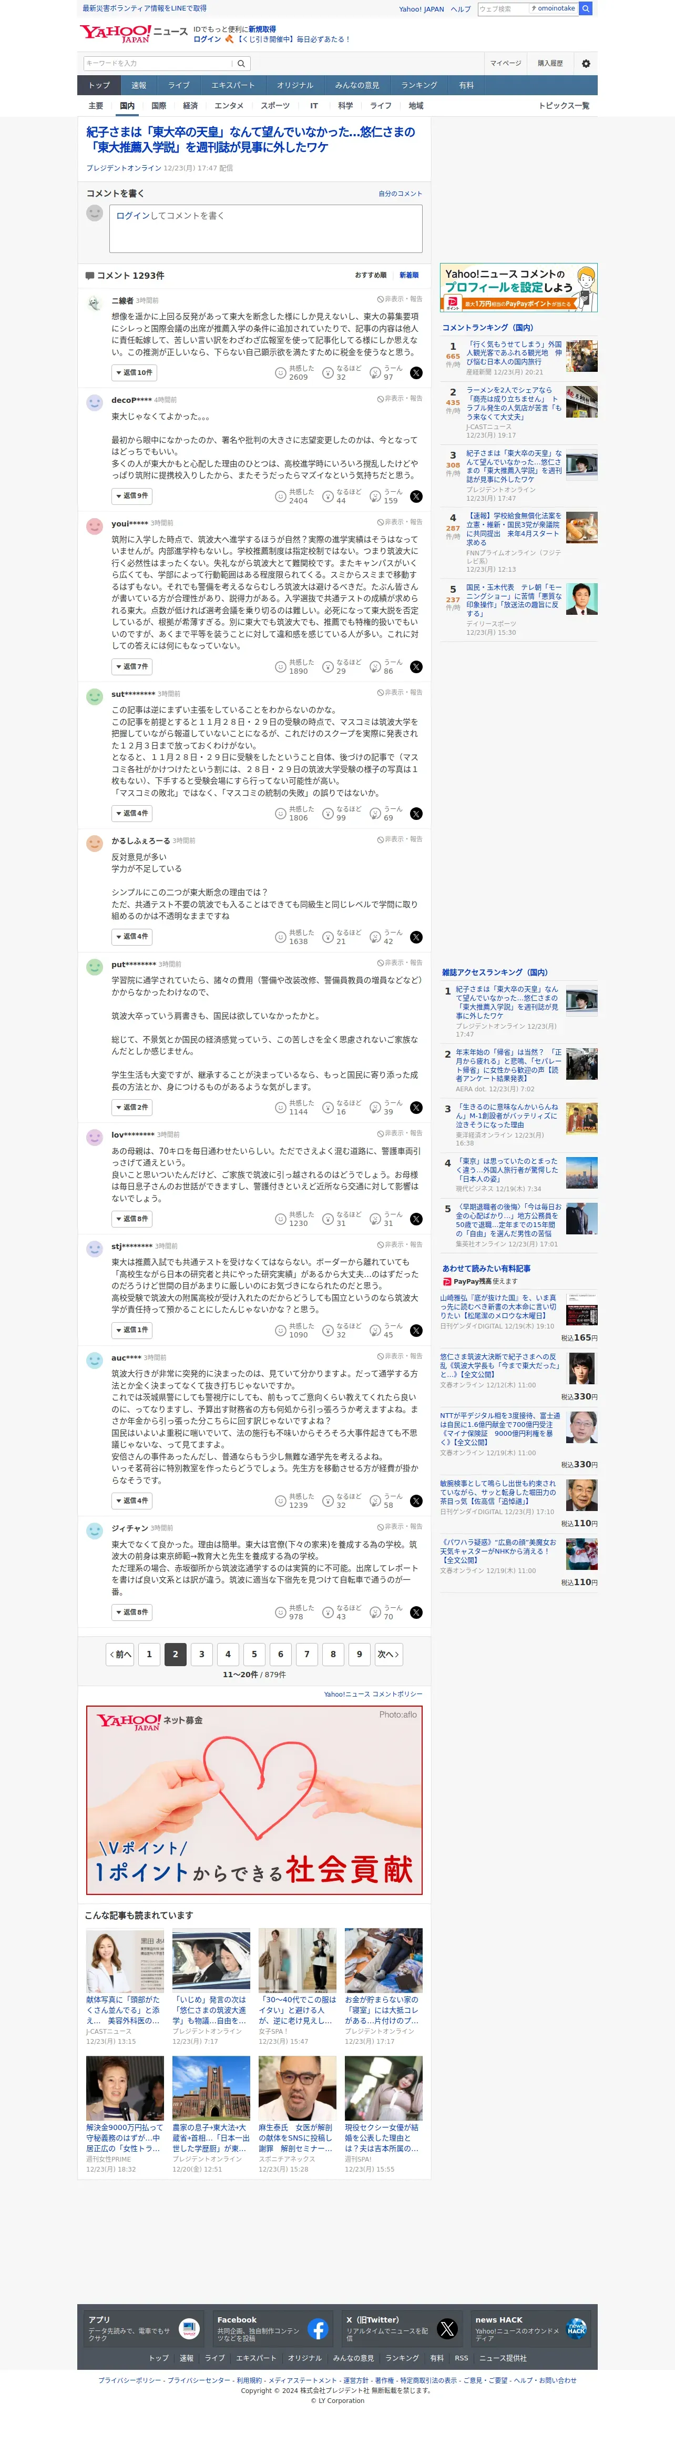
Task: Expand 返信4件 under sut********'s comment
Action: click(132, 813)
